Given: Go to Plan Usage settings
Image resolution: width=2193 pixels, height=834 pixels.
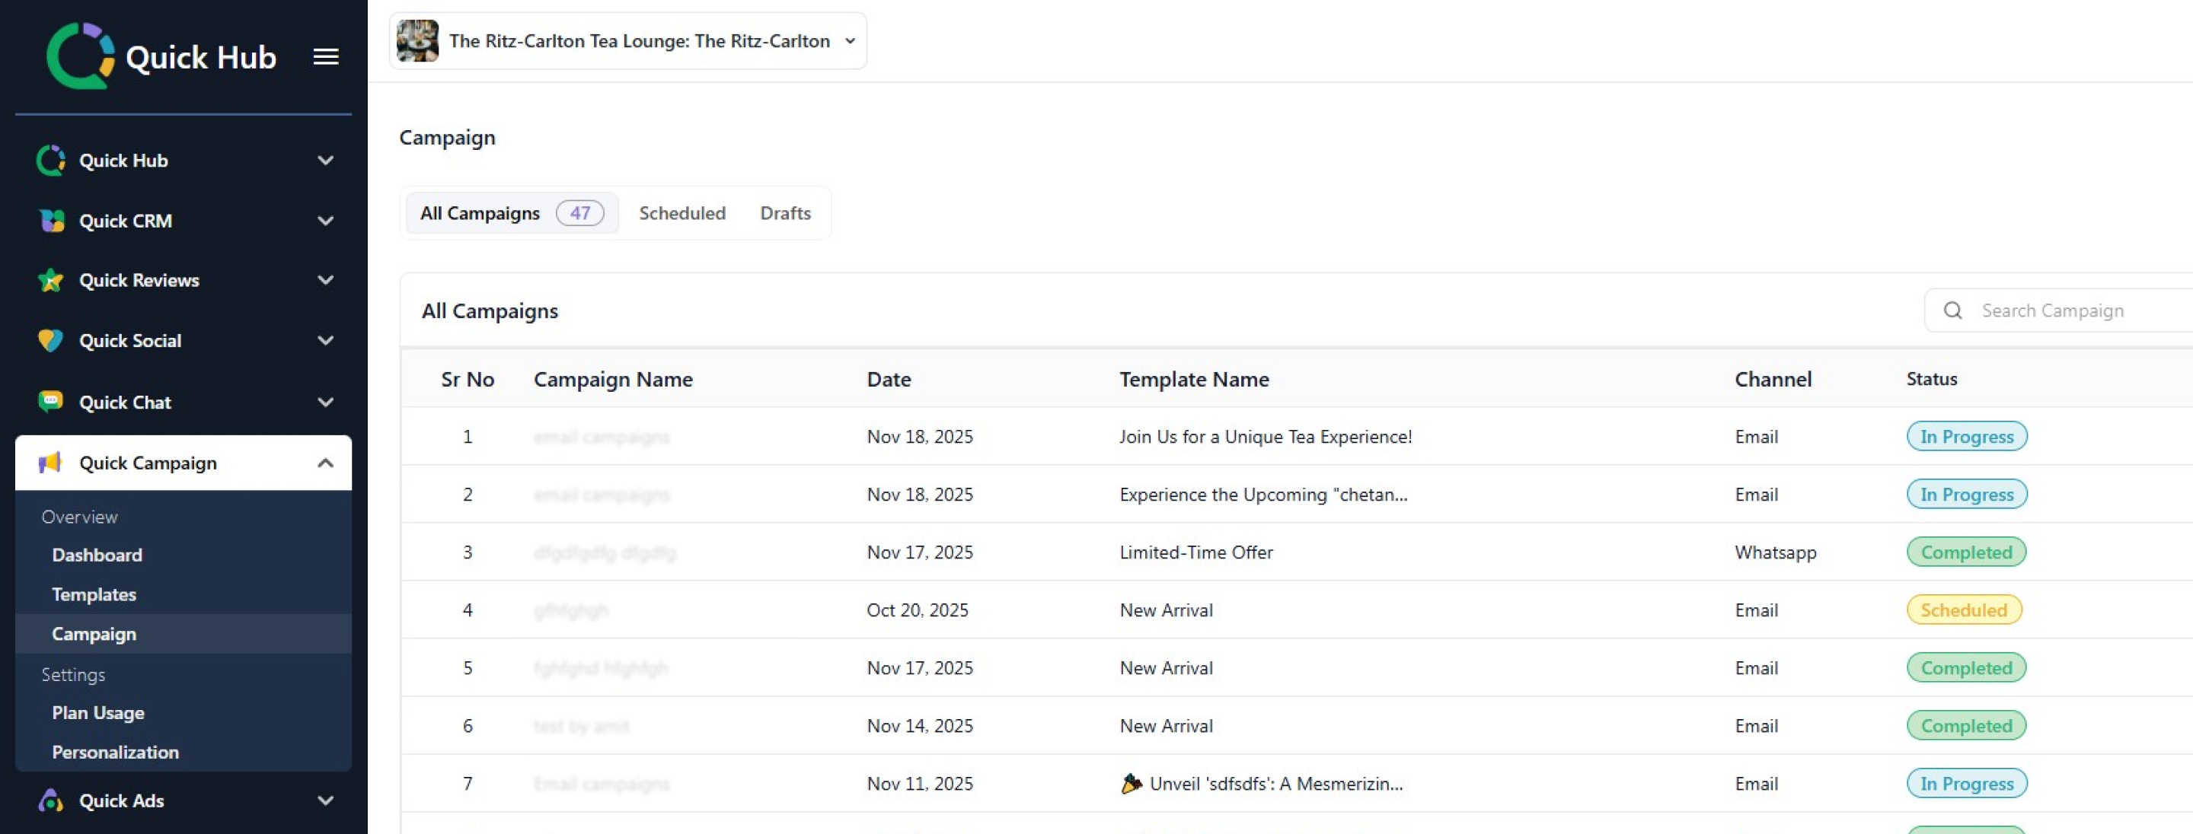Looking at the screenshot, I should [98, 712].
